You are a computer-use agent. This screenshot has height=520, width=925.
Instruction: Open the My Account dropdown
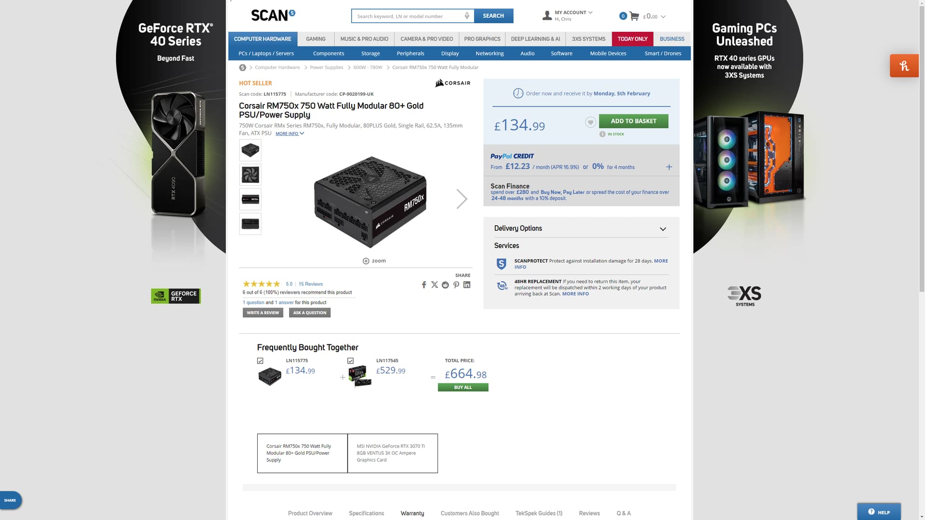(x=570, y=15)
